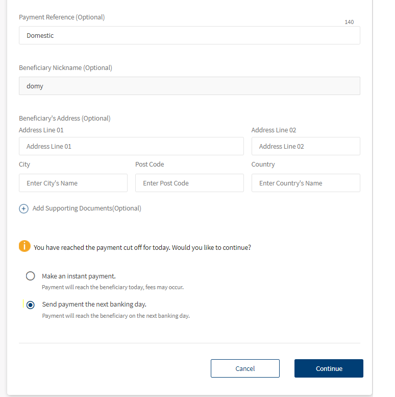Click the 'Beneficiary's Address (Optional)' heading

(65, 118)
